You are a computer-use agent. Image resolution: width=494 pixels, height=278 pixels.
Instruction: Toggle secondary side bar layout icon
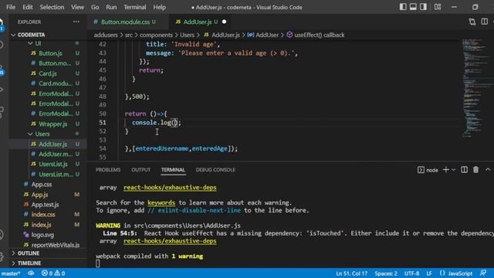coord(423,7)
